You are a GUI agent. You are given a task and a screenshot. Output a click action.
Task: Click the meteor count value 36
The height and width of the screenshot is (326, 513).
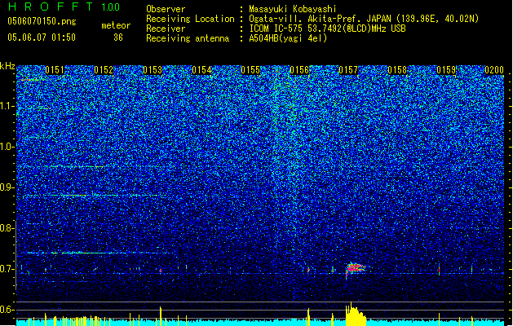118,37
